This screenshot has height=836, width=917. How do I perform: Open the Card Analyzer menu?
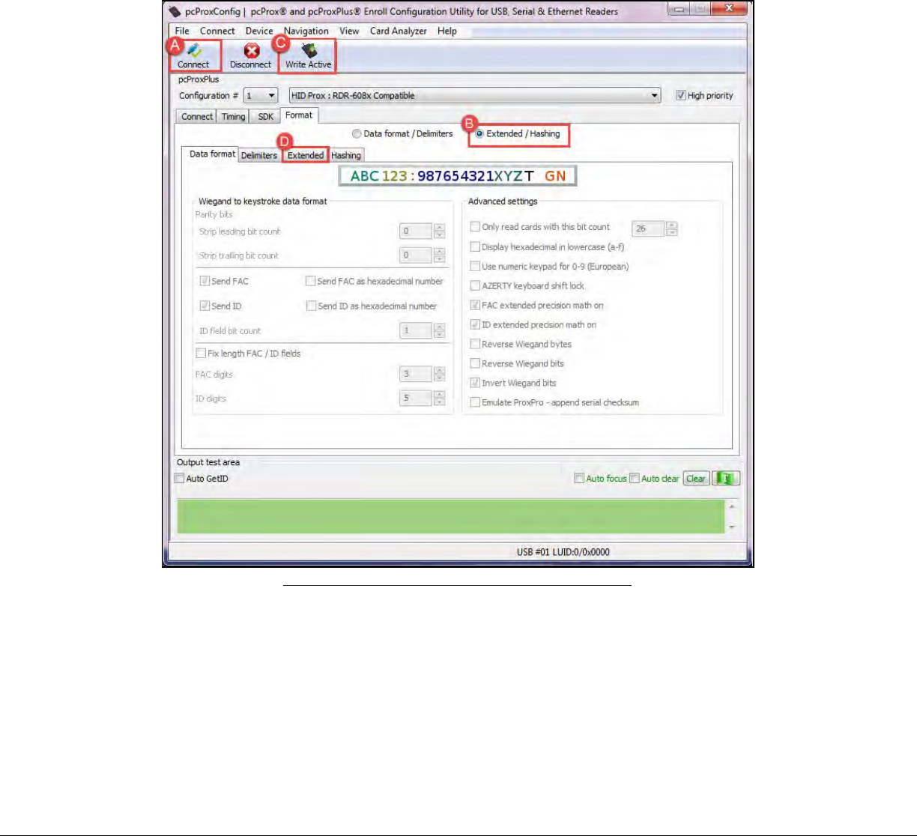(x=398, y=31)
